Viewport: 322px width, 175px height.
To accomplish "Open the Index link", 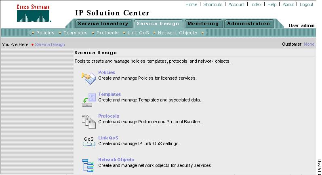I will (256, 4).
